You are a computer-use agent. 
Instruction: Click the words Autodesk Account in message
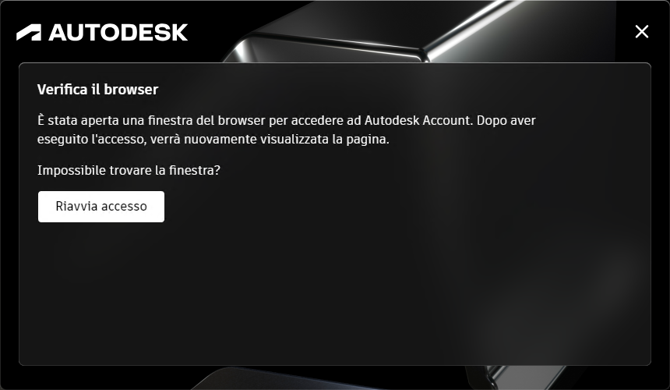point(418,120)
